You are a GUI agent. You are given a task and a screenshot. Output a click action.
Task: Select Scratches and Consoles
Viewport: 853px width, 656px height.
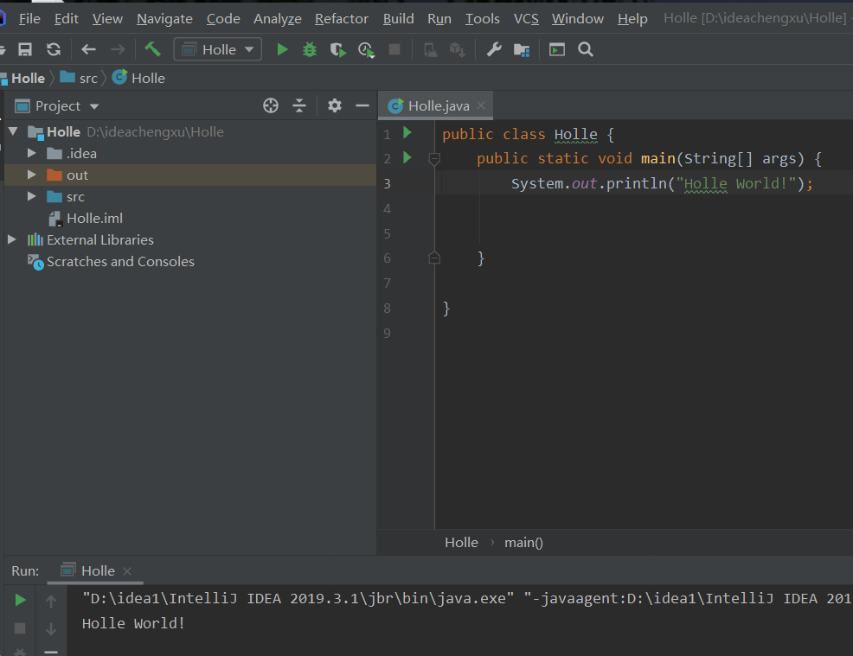pos(120,261)
